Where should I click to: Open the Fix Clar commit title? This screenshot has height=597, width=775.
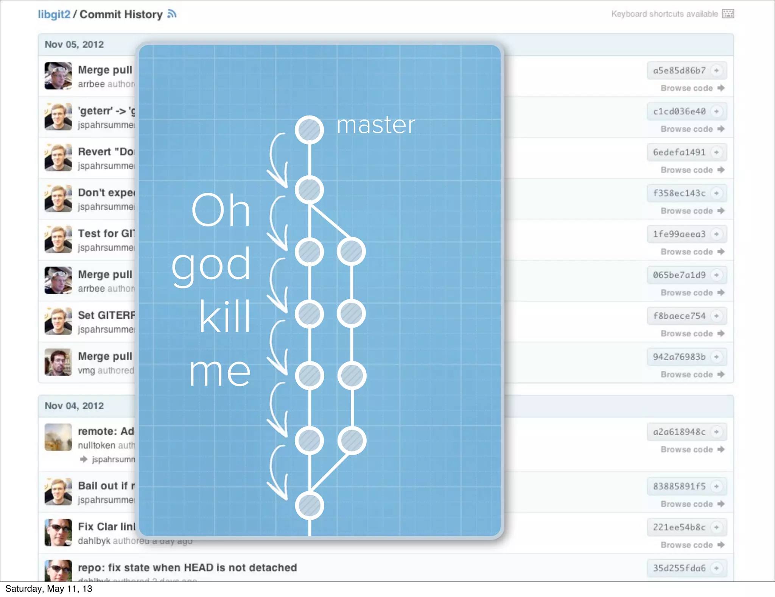coord(106,527)
